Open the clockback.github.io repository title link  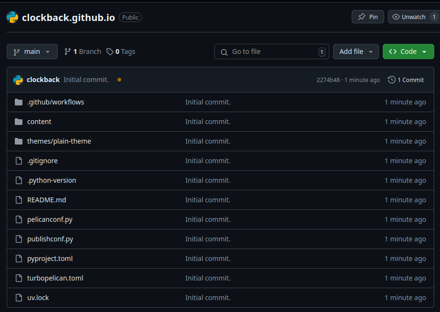click(x=68, y=18)
